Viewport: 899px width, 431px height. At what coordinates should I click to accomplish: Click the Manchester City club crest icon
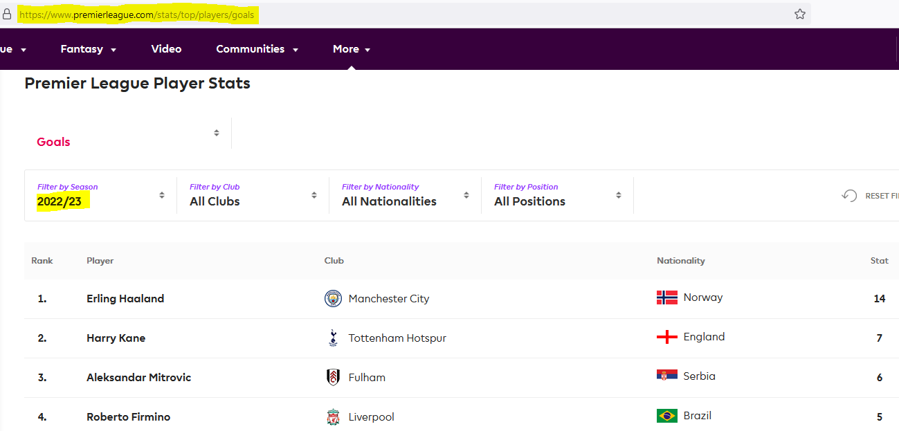click(333, 299)
